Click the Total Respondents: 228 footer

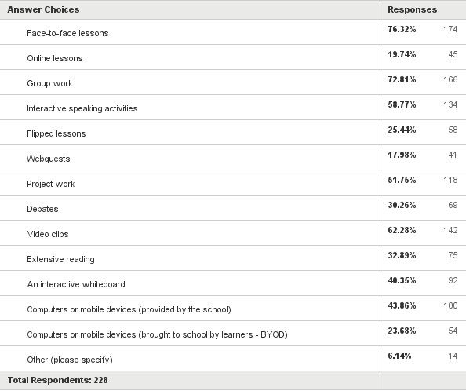click(x=57, y=380)
